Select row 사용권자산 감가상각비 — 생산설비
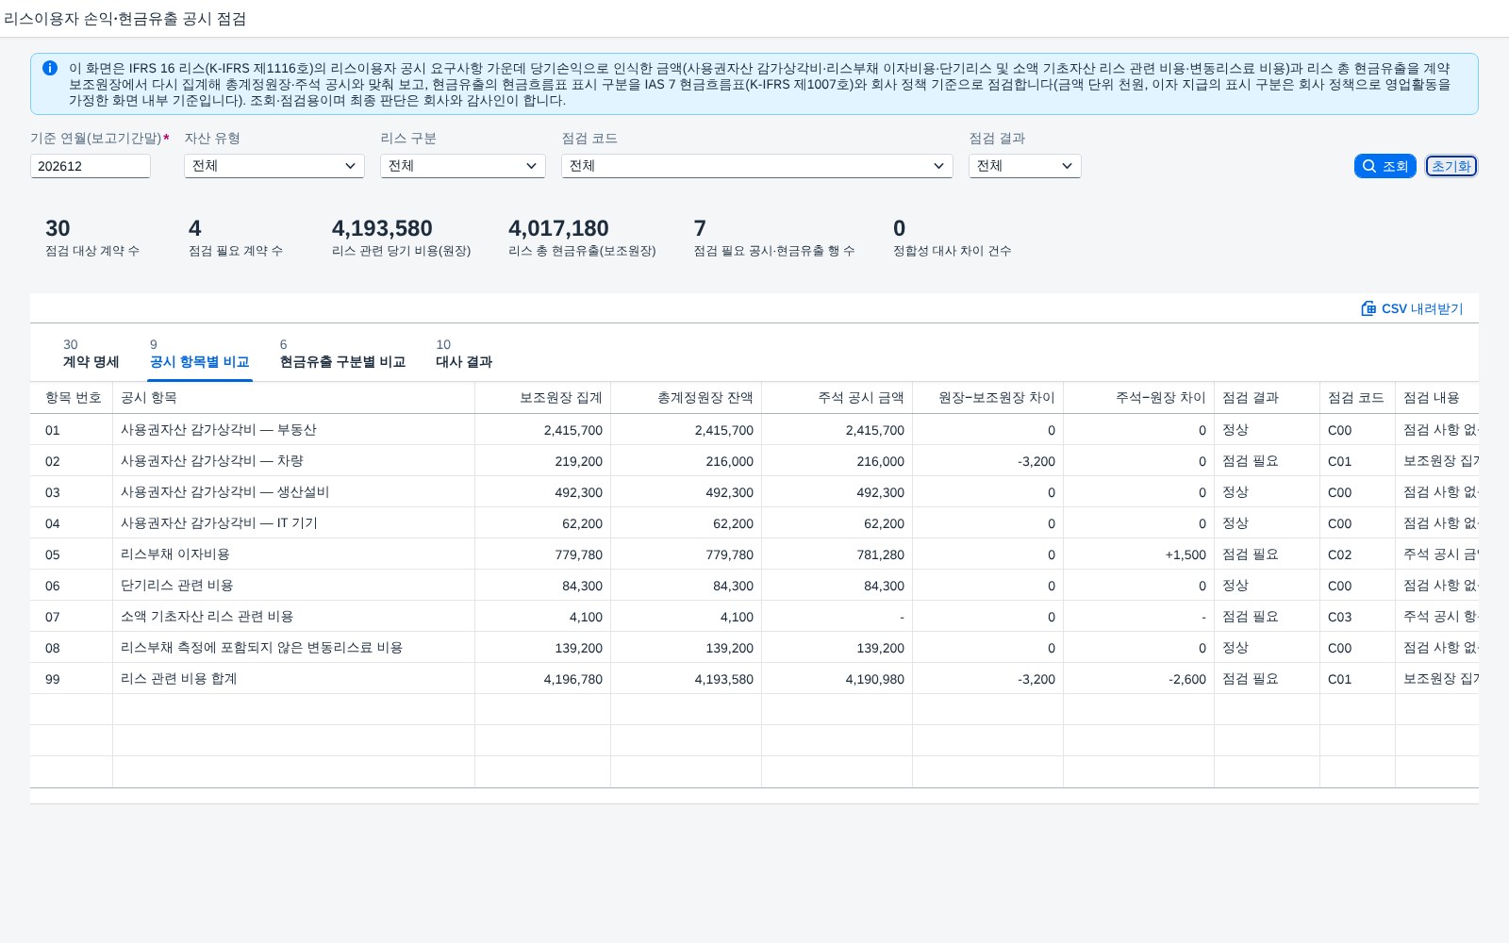Screen dimensions: 1509x943 (x=754, y=492)
